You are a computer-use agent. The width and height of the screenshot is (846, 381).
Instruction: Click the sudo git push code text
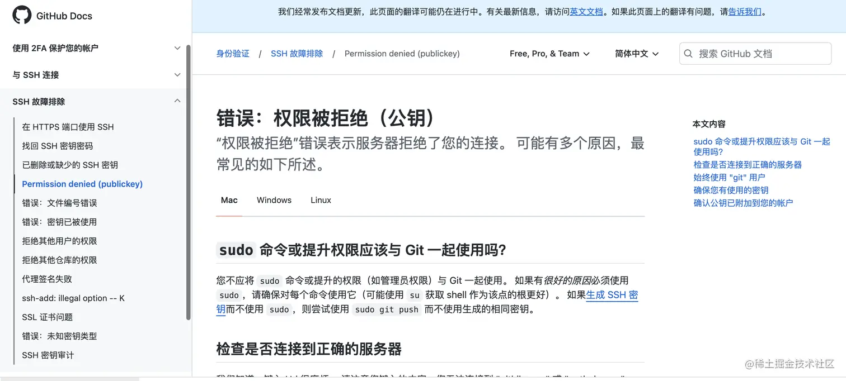point(387,309)
